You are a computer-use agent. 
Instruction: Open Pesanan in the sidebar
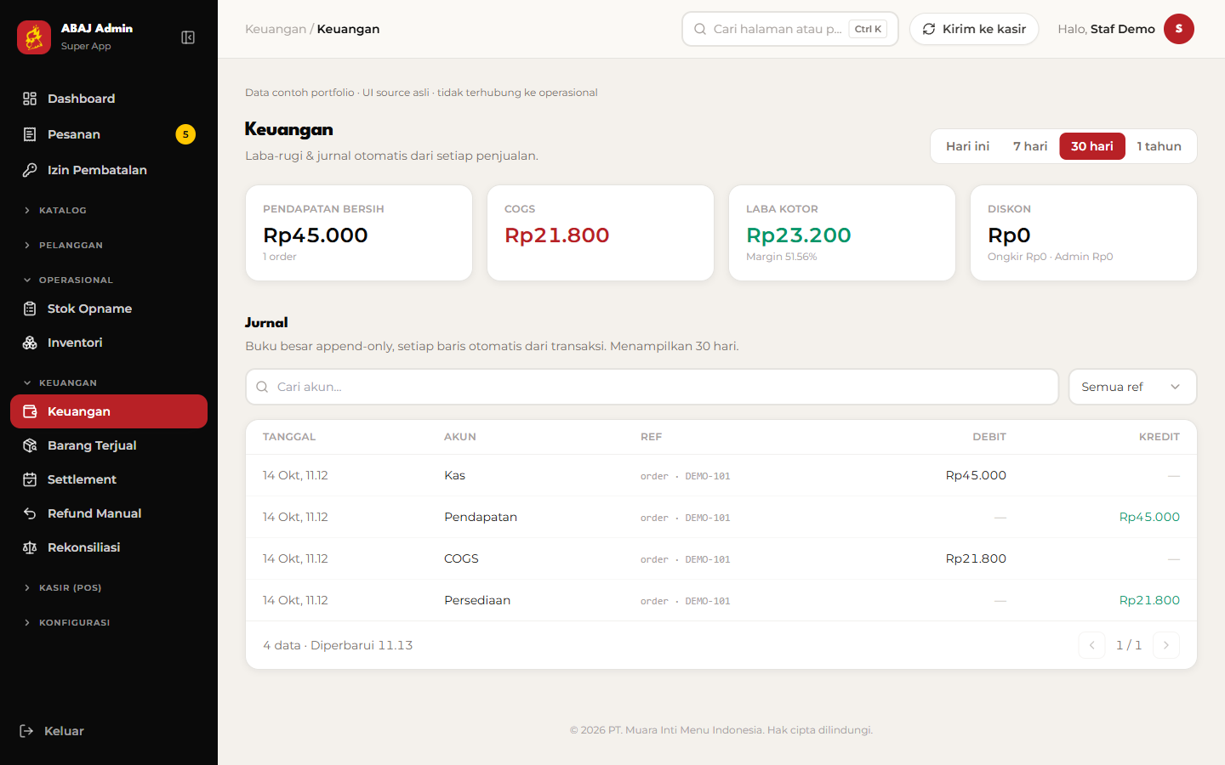click(x=109, y=134)
